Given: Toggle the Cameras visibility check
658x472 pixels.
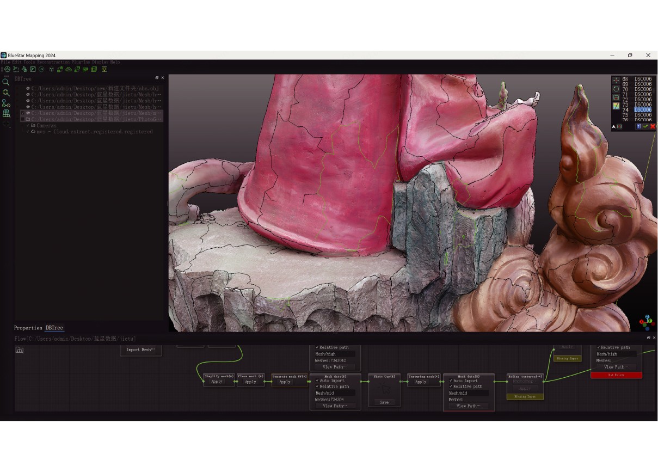Looking at the screenshot, I should tap(28, 125).
